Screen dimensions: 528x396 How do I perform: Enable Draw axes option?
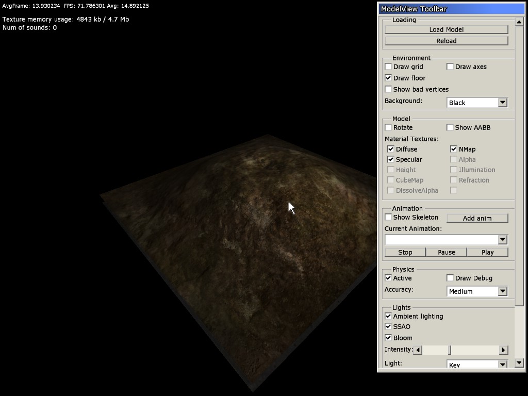[x=450, y=67]
